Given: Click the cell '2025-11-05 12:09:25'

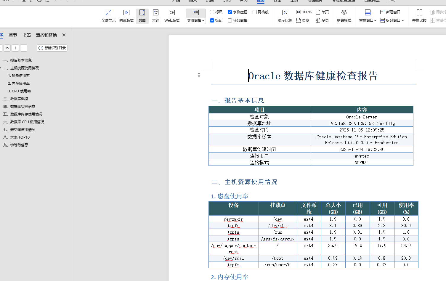Looking at the screenshot, I should coord(362,130).
